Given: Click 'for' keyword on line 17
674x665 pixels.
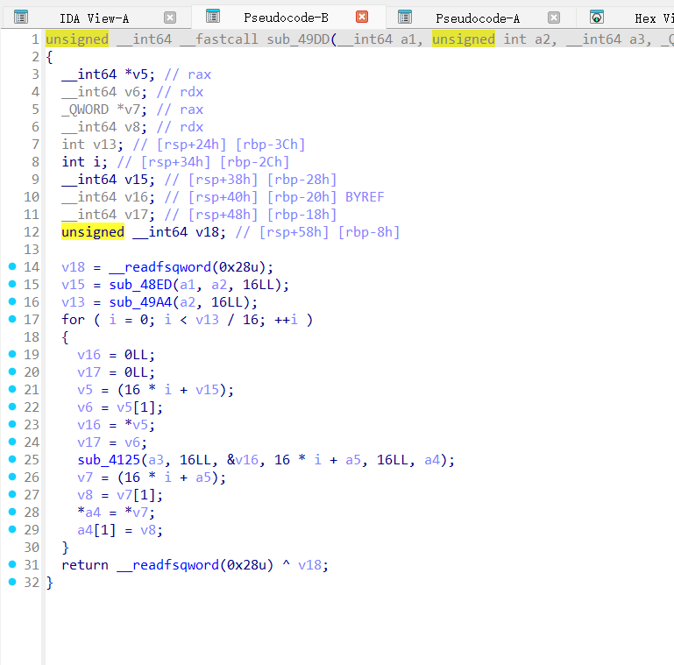Looking at the screenshot, I should pos(73,320).
